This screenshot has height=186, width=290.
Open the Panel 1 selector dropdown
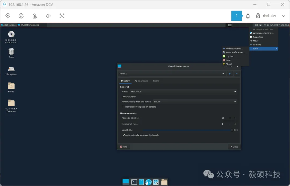[x=172, y=74]
